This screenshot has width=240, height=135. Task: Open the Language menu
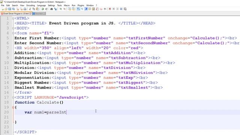[x=41, y=5]
